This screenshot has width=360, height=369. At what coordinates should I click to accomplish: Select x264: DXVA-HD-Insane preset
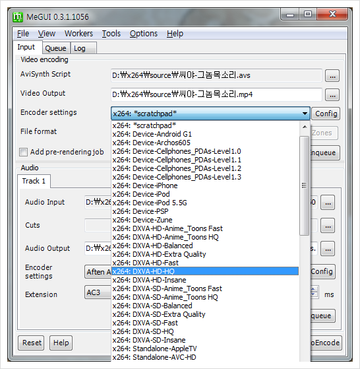click(205, 281)
